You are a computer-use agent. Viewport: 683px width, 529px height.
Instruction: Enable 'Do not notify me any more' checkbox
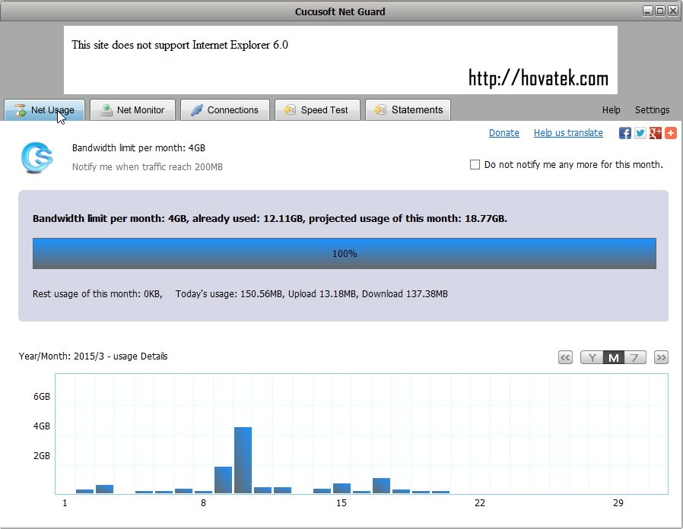(475, 165)
